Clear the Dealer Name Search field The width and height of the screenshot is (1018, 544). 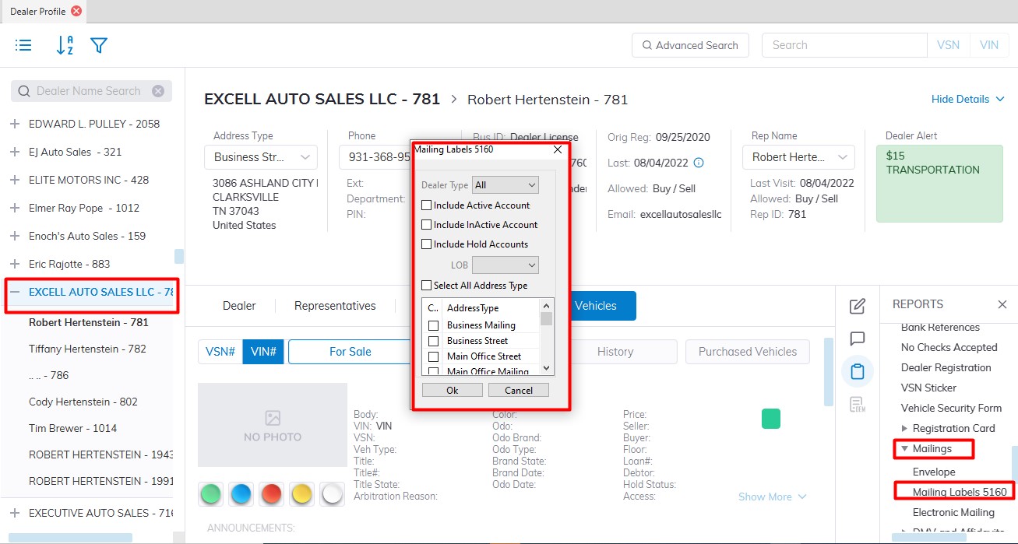pos(158,91)
